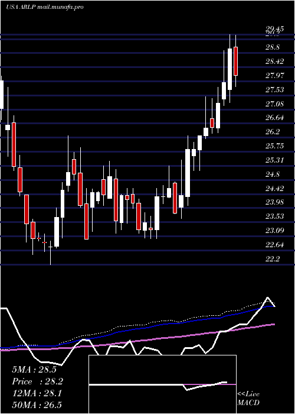Click the '50MA : 26.5' readout
The height and width of the screenshot is (414, 295).
(x=37, y=405)
